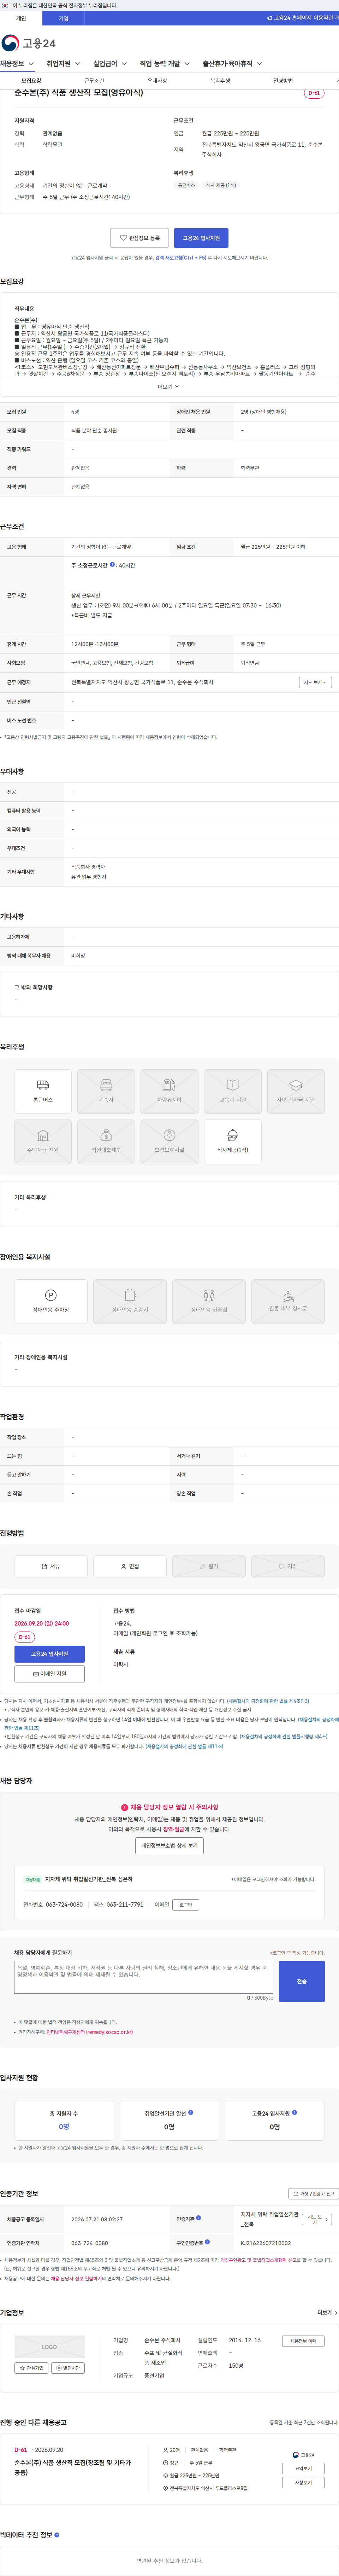Expand the 채용정보 top menu
Screen dimensions: 339x2576
pyautogui.click(x=17, y=64)
